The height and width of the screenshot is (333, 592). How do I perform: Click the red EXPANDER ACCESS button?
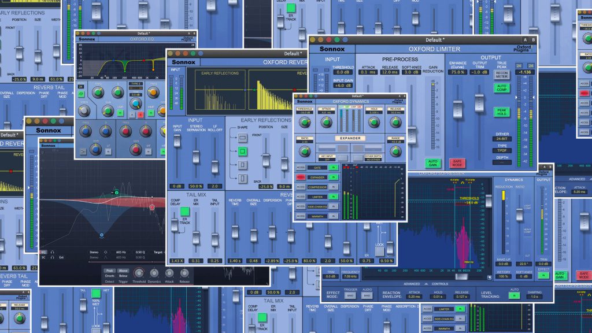pos(301,177)
